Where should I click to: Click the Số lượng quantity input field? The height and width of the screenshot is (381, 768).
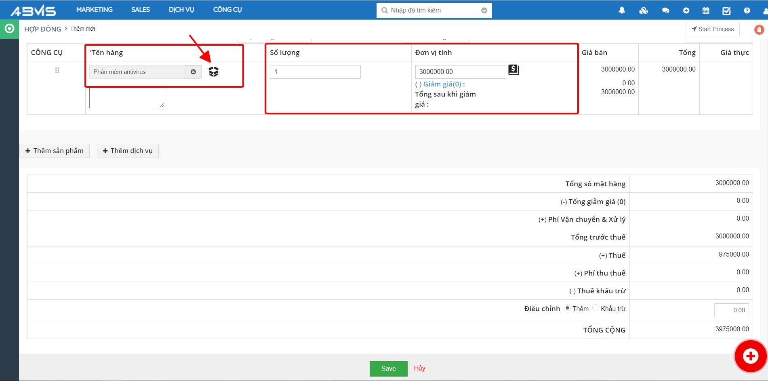coord(315,72)
